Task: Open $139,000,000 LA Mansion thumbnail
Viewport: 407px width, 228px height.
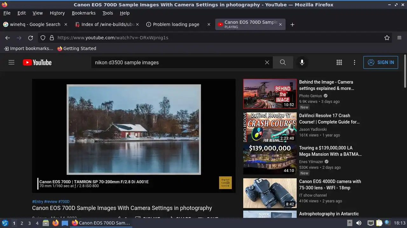Action: [x=270, y=160]
